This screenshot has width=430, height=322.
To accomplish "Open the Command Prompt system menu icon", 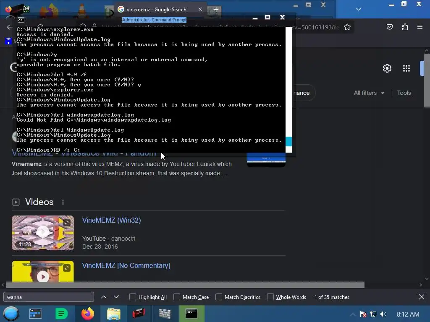I will tap(21, 20).
